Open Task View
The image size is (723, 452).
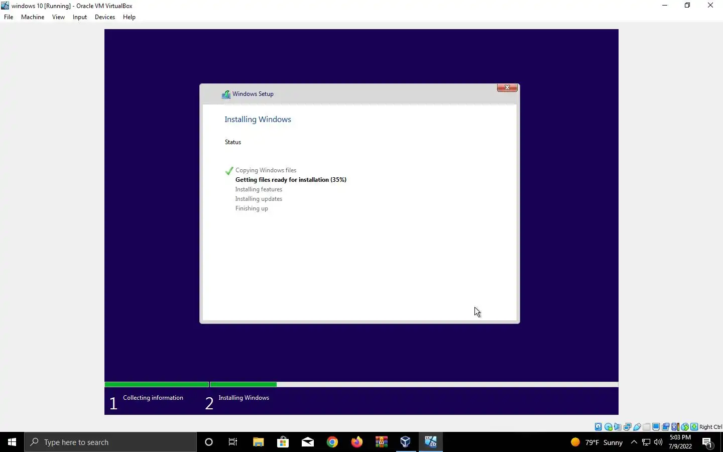tap(233, 442)
